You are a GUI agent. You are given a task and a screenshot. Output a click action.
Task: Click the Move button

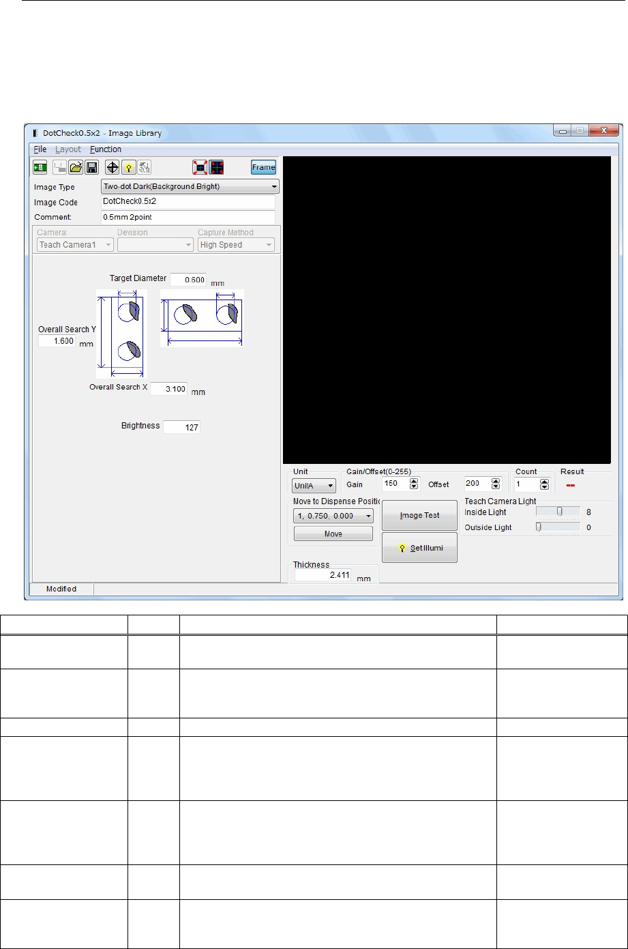tap(333, 534)
